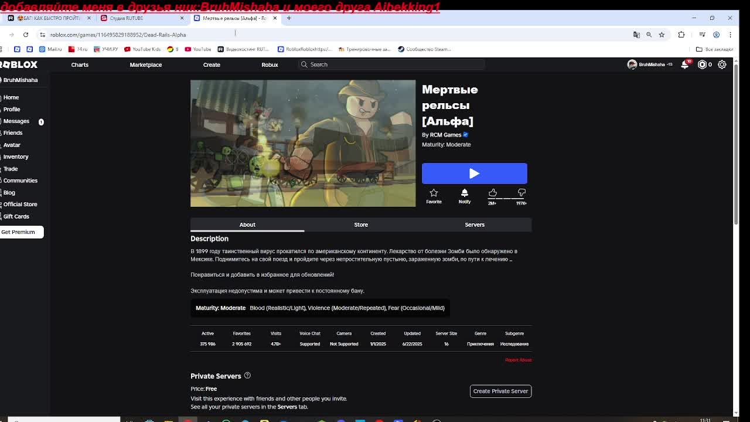Open the RCM Games creator link

click(445, 135)
